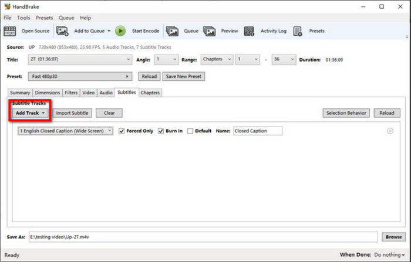
Task: Click the Selection Behavior button
Action: point(346,113)
